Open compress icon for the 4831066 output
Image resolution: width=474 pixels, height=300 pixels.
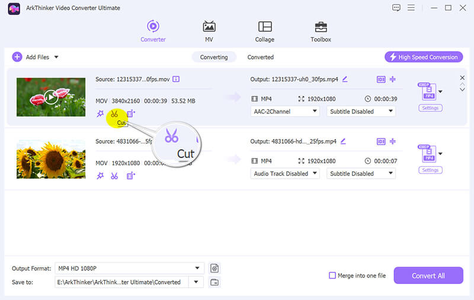pyautogui.click(x=393, y=141)
